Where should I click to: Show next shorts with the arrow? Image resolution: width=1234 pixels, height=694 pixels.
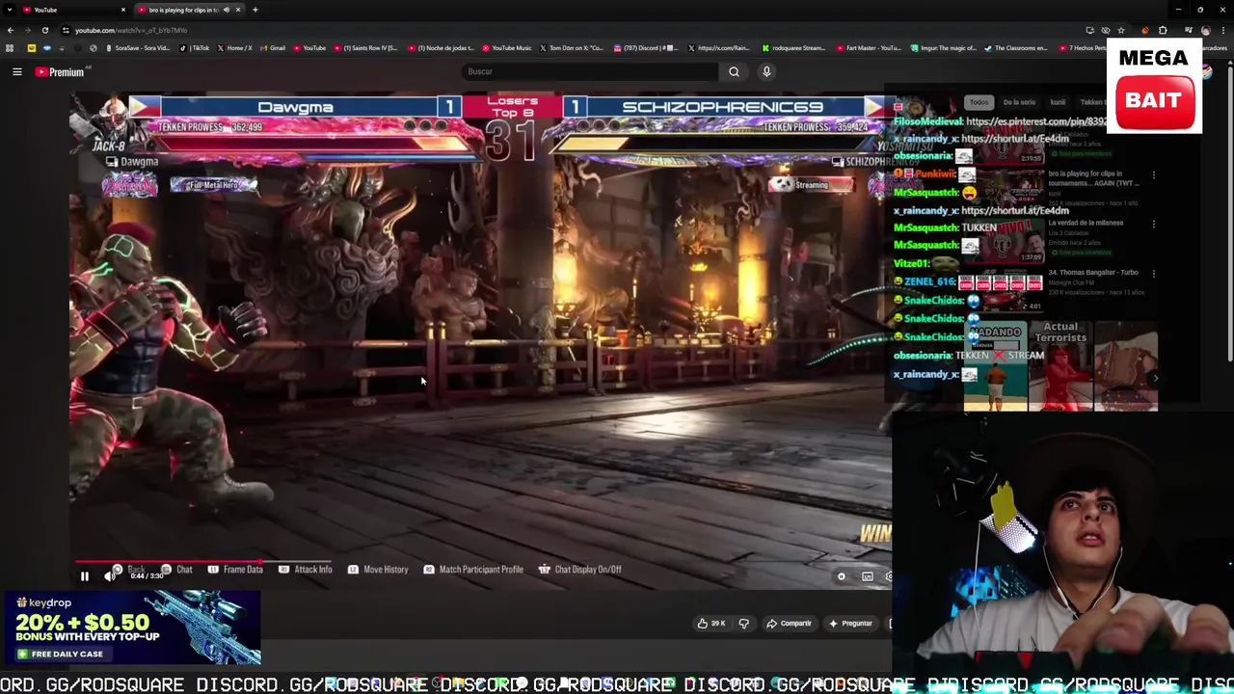pyautogui.click(x=1156, y=378)
